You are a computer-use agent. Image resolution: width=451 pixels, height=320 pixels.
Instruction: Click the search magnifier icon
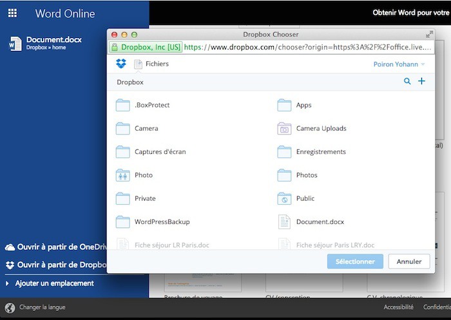407,82
